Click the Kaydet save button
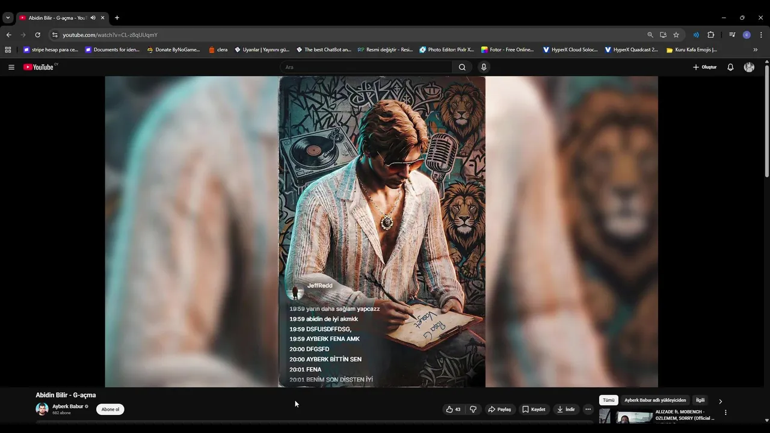Viewport: 770px width, 433px height. 534,410
